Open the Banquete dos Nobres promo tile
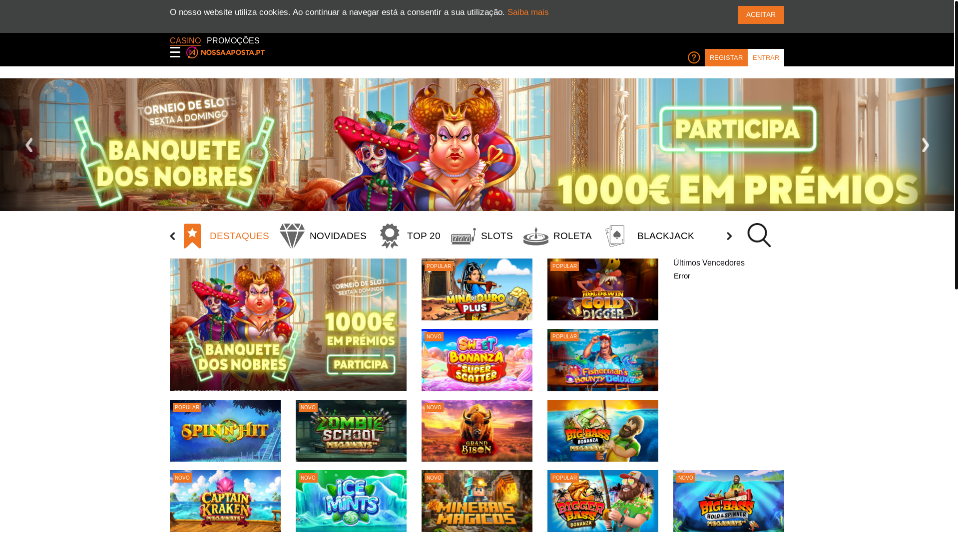Screen dimensions: 959x539 click(288, 324)
